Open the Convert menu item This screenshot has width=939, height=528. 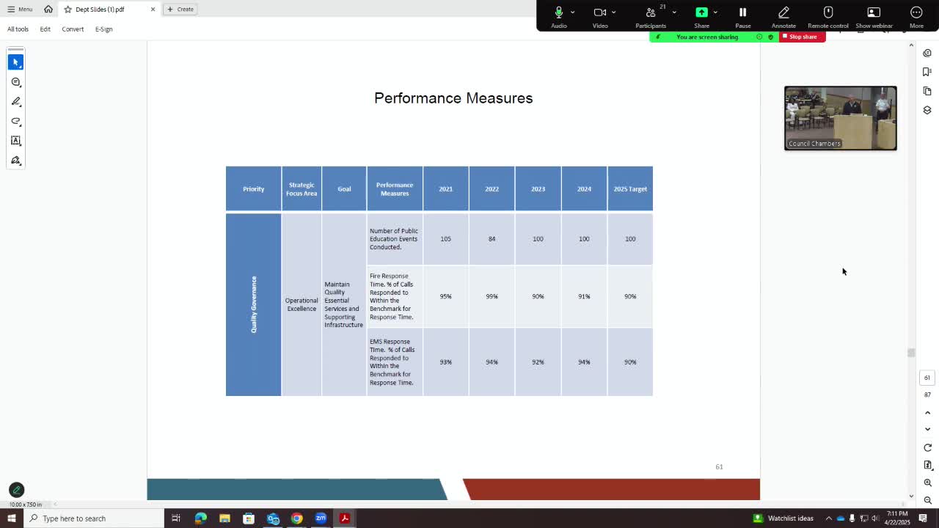73,29
